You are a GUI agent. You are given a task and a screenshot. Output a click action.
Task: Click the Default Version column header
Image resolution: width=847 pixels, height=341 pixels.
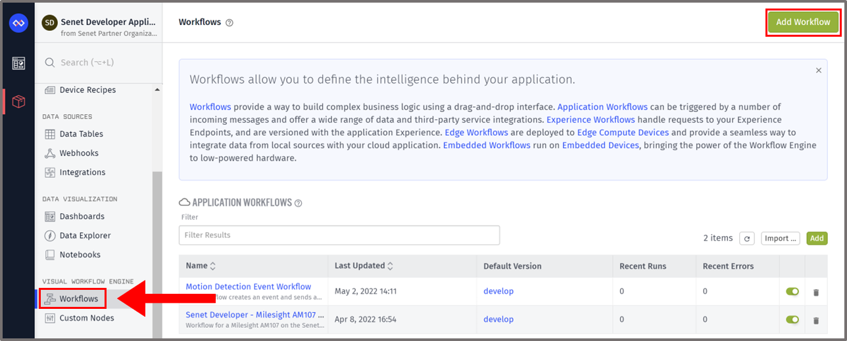click(x=512, y=266)
